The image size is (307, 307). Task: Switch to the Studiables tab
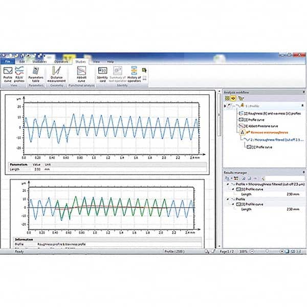pos(39,61)
